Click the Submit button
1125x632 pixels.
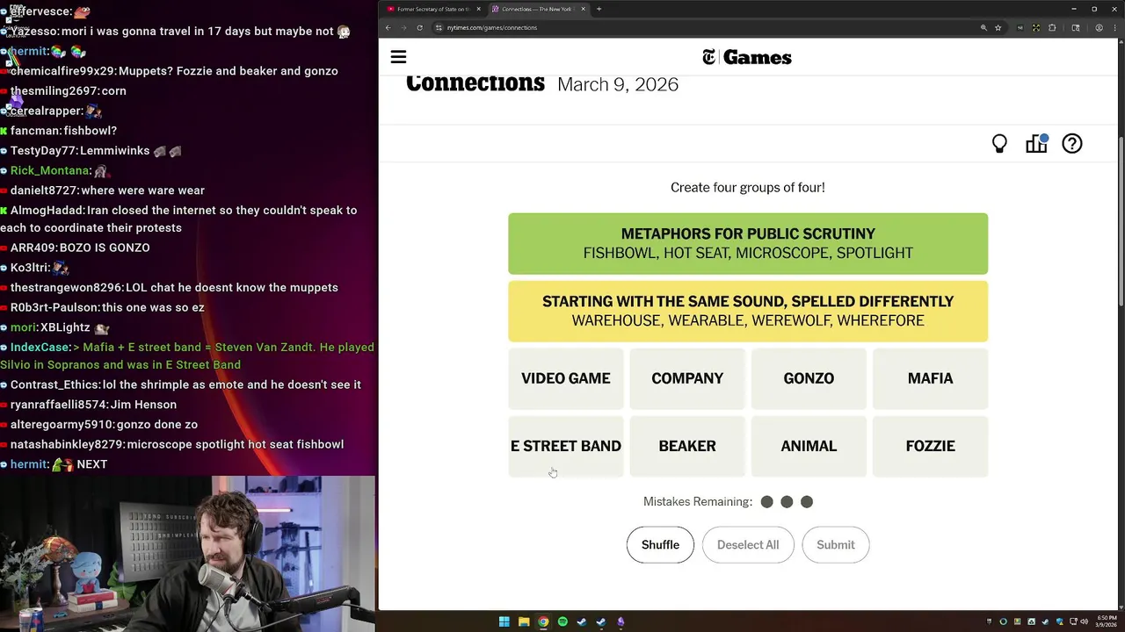835,545
